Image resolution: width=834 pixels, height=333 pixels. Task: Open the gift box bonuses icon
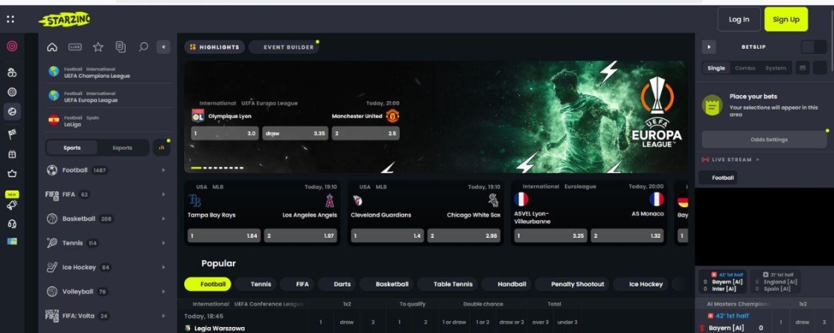12,154
